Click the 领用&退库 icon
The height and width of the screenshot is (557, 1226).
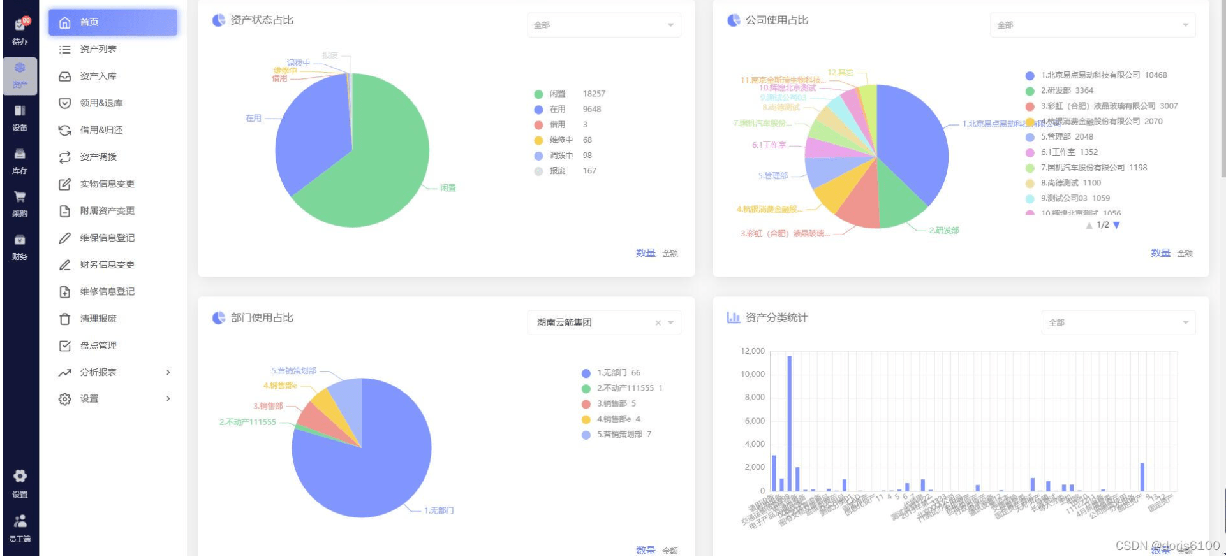tap(64, 103)
